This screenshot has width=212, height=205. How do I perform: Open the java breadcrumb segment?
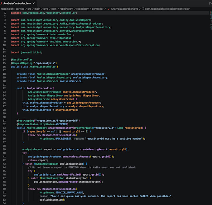pos(46,9)
